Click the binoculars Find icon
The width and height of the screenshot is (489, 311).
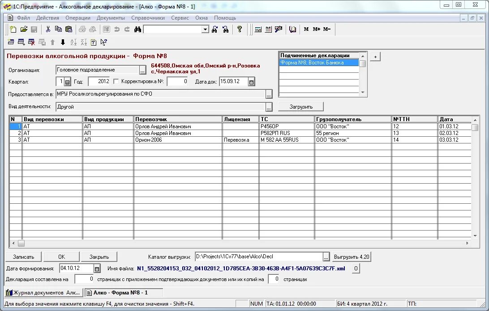137,29
